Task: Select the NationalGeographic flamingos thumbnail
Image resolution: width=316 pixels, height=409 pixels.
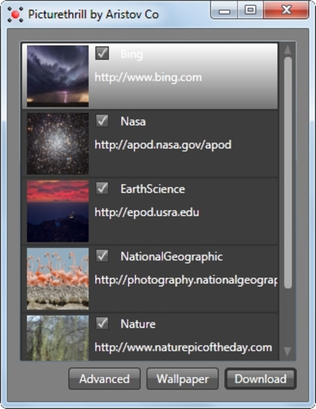Action: pyautogui.click(x=58, y=279)
